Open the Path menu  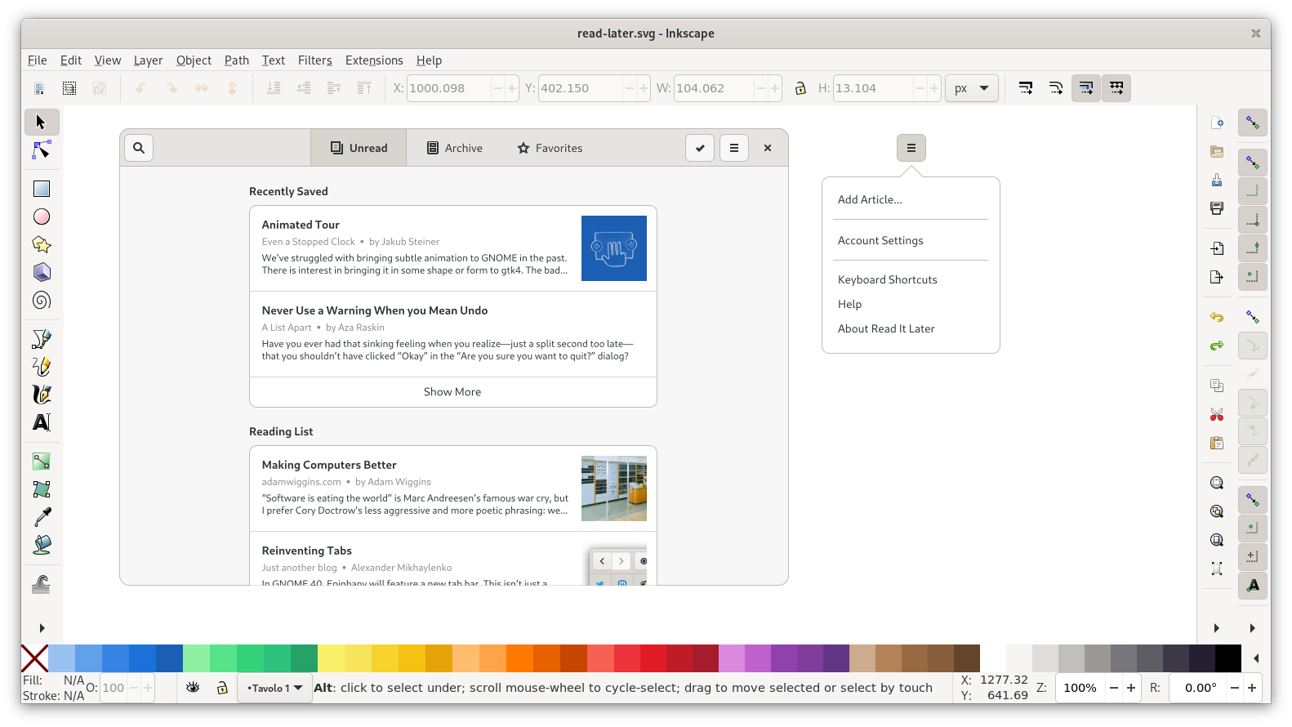pyautogui.click(x=237, y=60)
